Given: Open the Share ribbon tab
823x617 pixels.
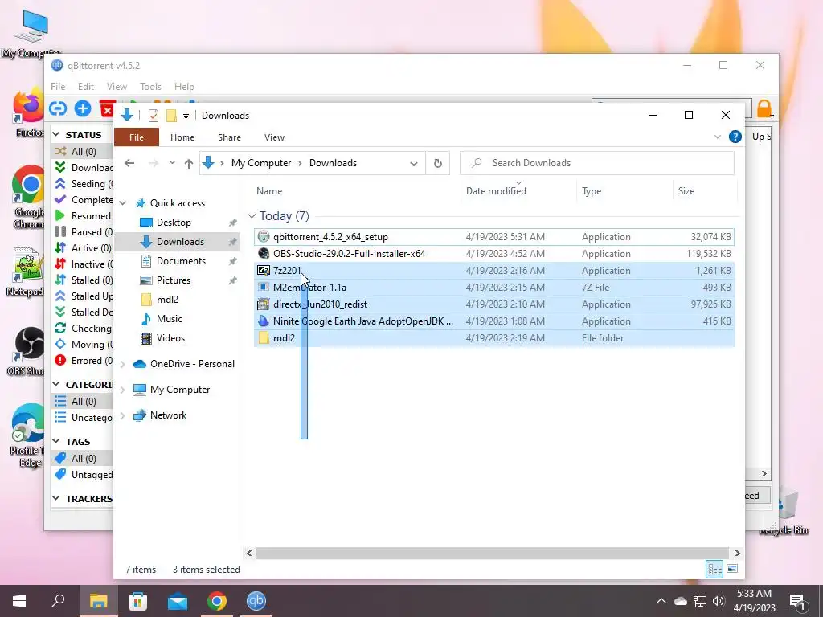Looking at the screenshot, I should point(229,137).
